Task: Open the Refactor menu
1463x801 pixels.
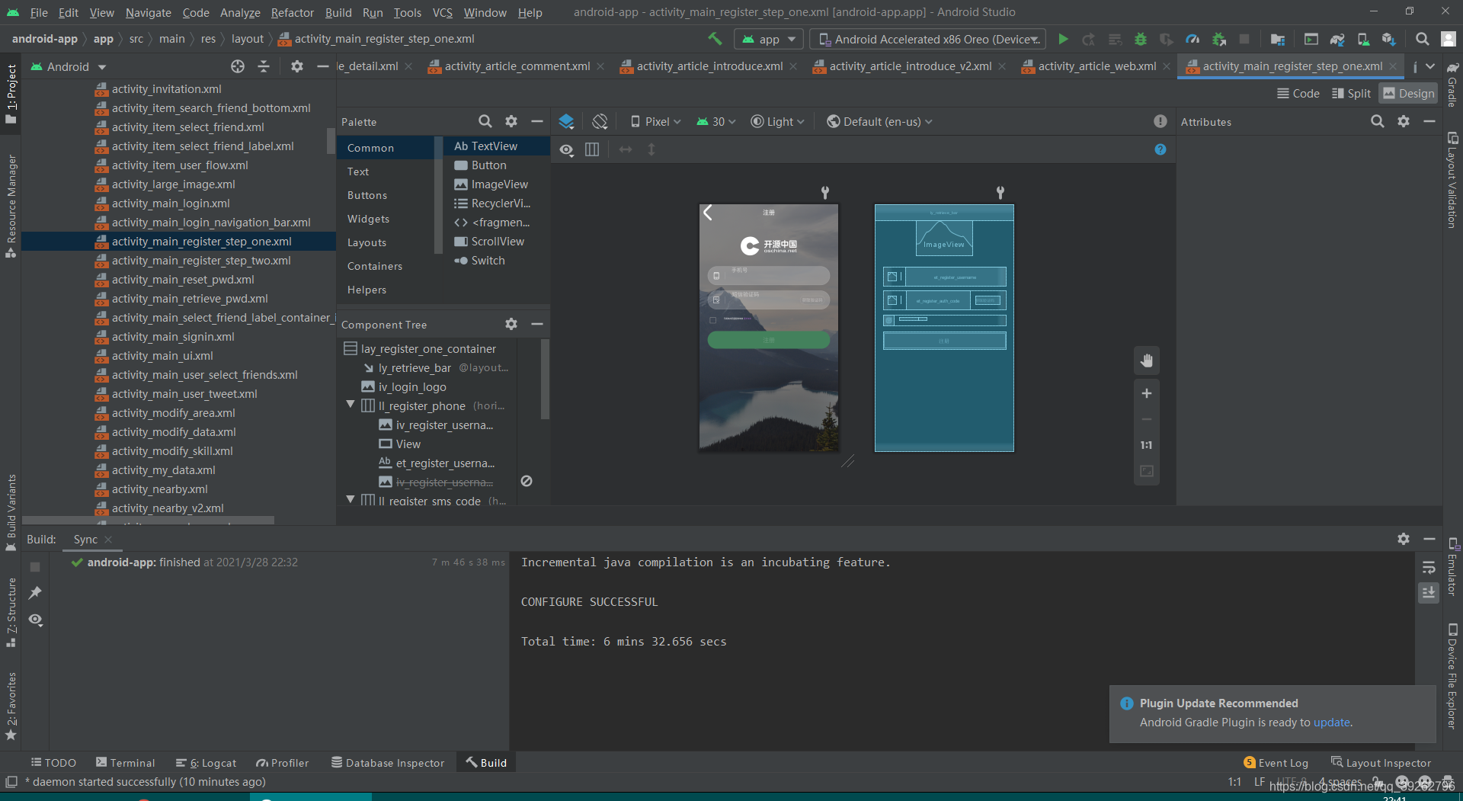Action: [292, 12]
